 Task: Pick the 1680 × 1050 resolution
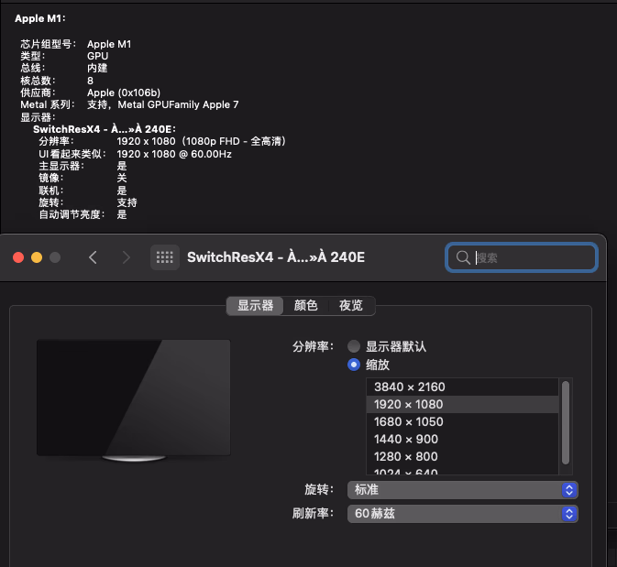[409, 422]
